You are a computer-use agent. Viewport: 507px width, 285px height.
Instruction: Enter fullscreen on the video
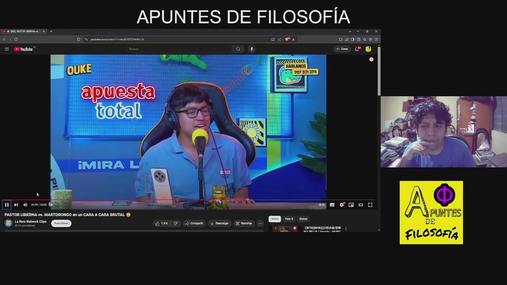(x=370, y=205)
